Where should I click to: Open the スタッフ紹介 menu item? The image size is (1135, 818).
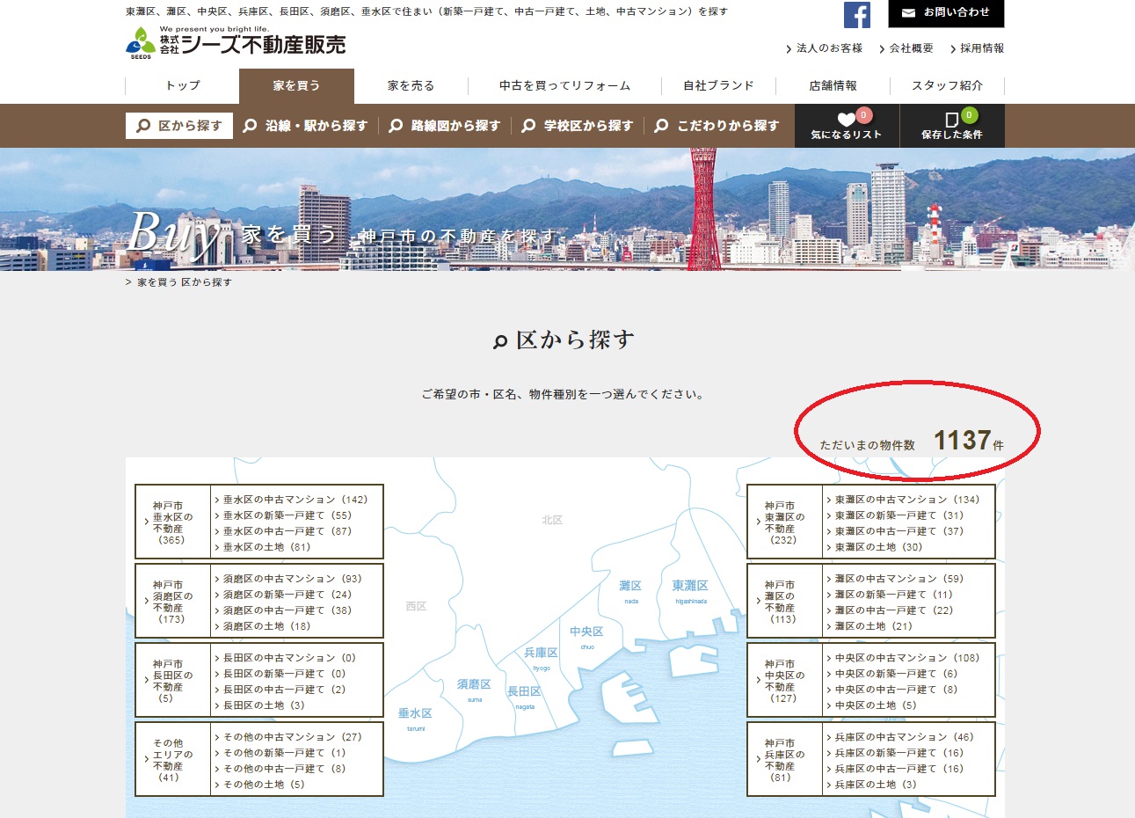947,86
